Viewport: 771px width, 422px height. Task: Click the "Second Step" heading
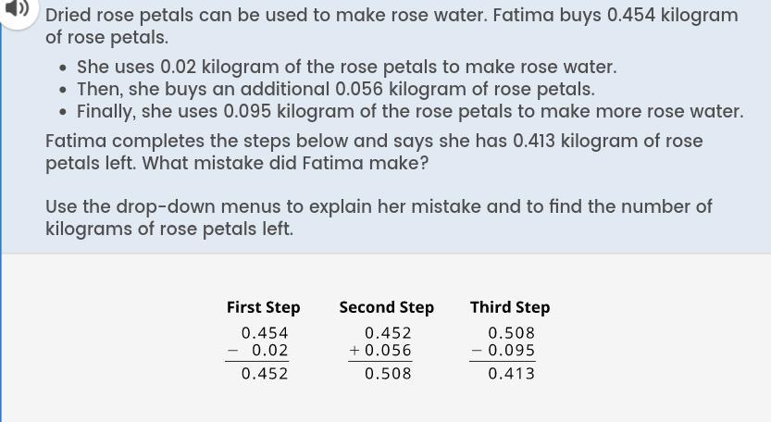pos(386,307)
